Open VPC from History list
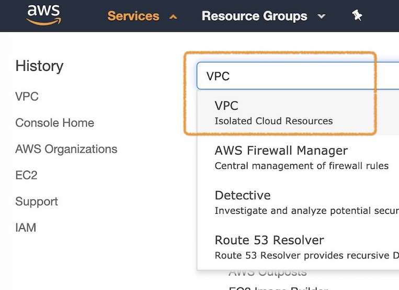This screenshot has width=399, height=290. [27, 96]
